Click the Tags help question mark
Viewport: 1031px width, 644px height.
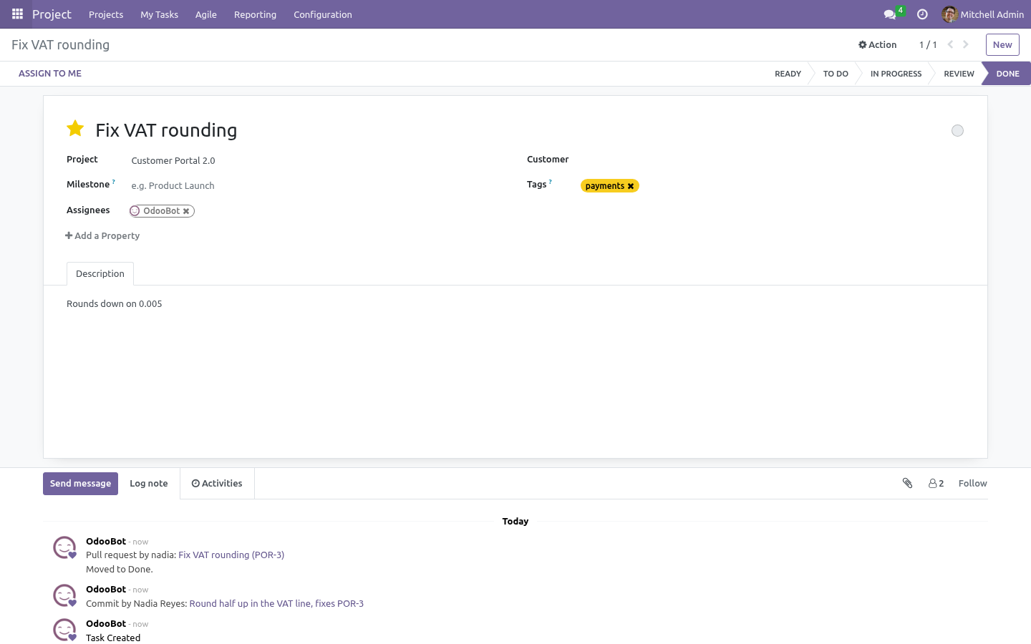tap(551, 182)
